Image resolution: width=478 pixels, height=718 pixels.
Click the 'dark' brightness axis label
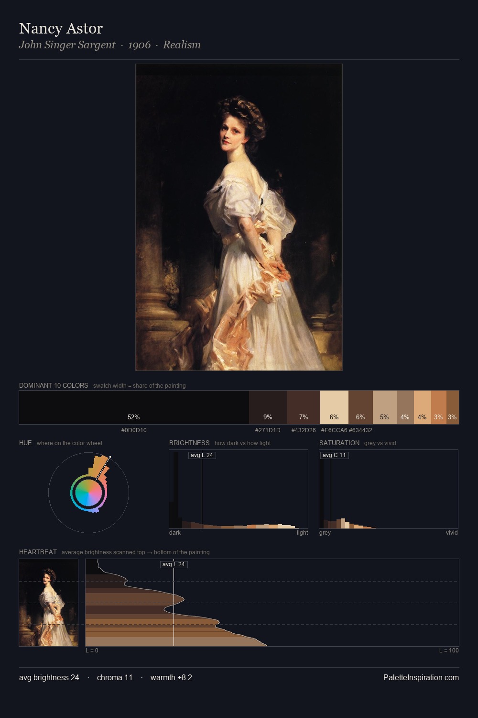(x=175, y=533)
